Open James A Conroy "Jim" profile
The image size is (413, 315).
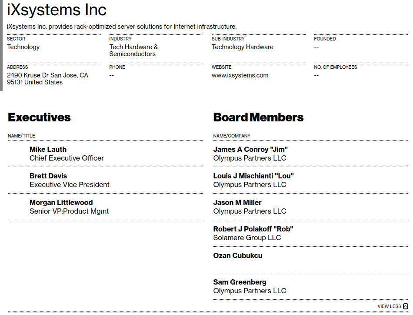tap(250, 150)
